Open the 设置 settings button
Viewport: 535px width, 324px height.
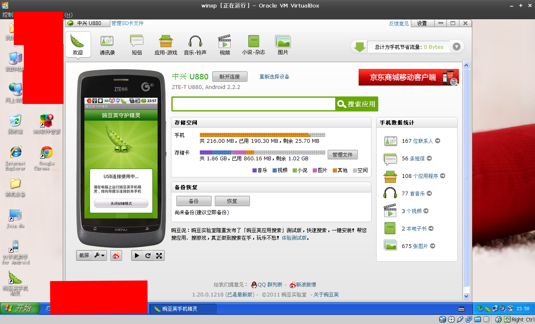click(x=422, y=23)
